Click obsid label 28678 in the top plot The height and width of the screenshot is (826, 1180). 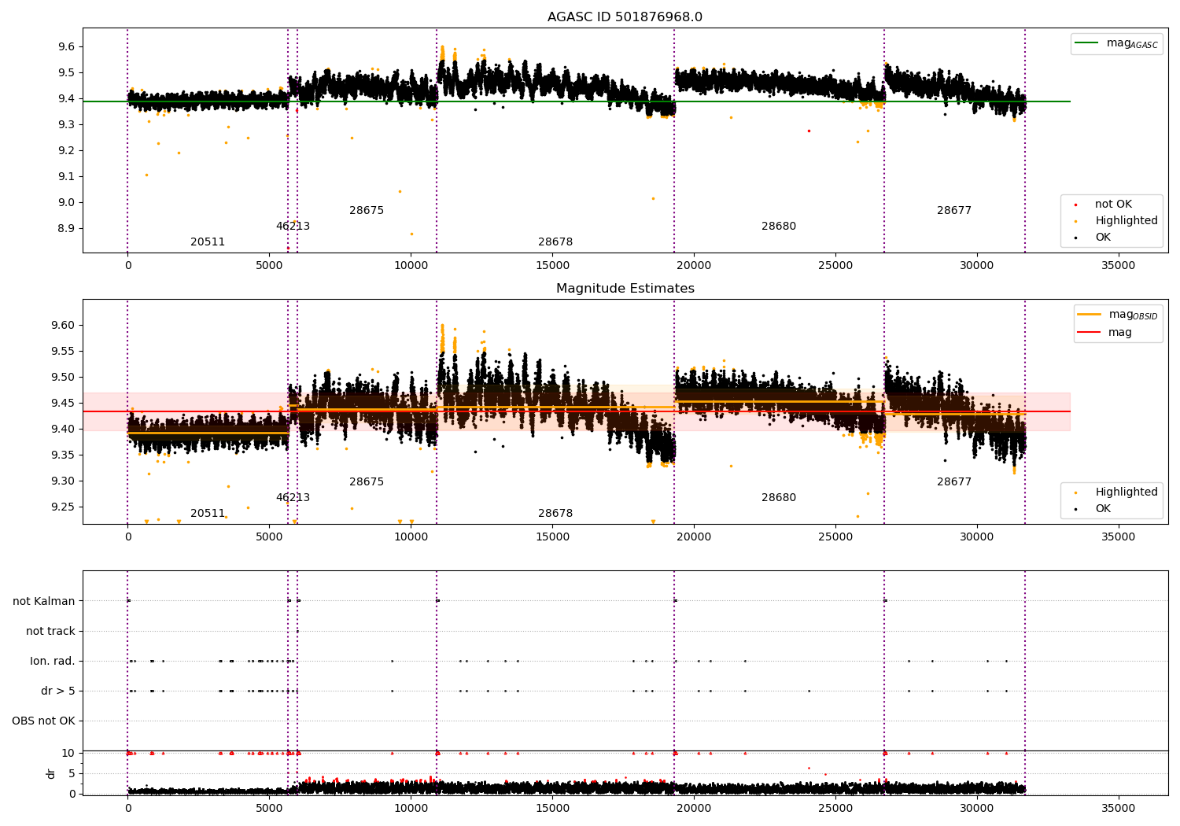(555, 242)
